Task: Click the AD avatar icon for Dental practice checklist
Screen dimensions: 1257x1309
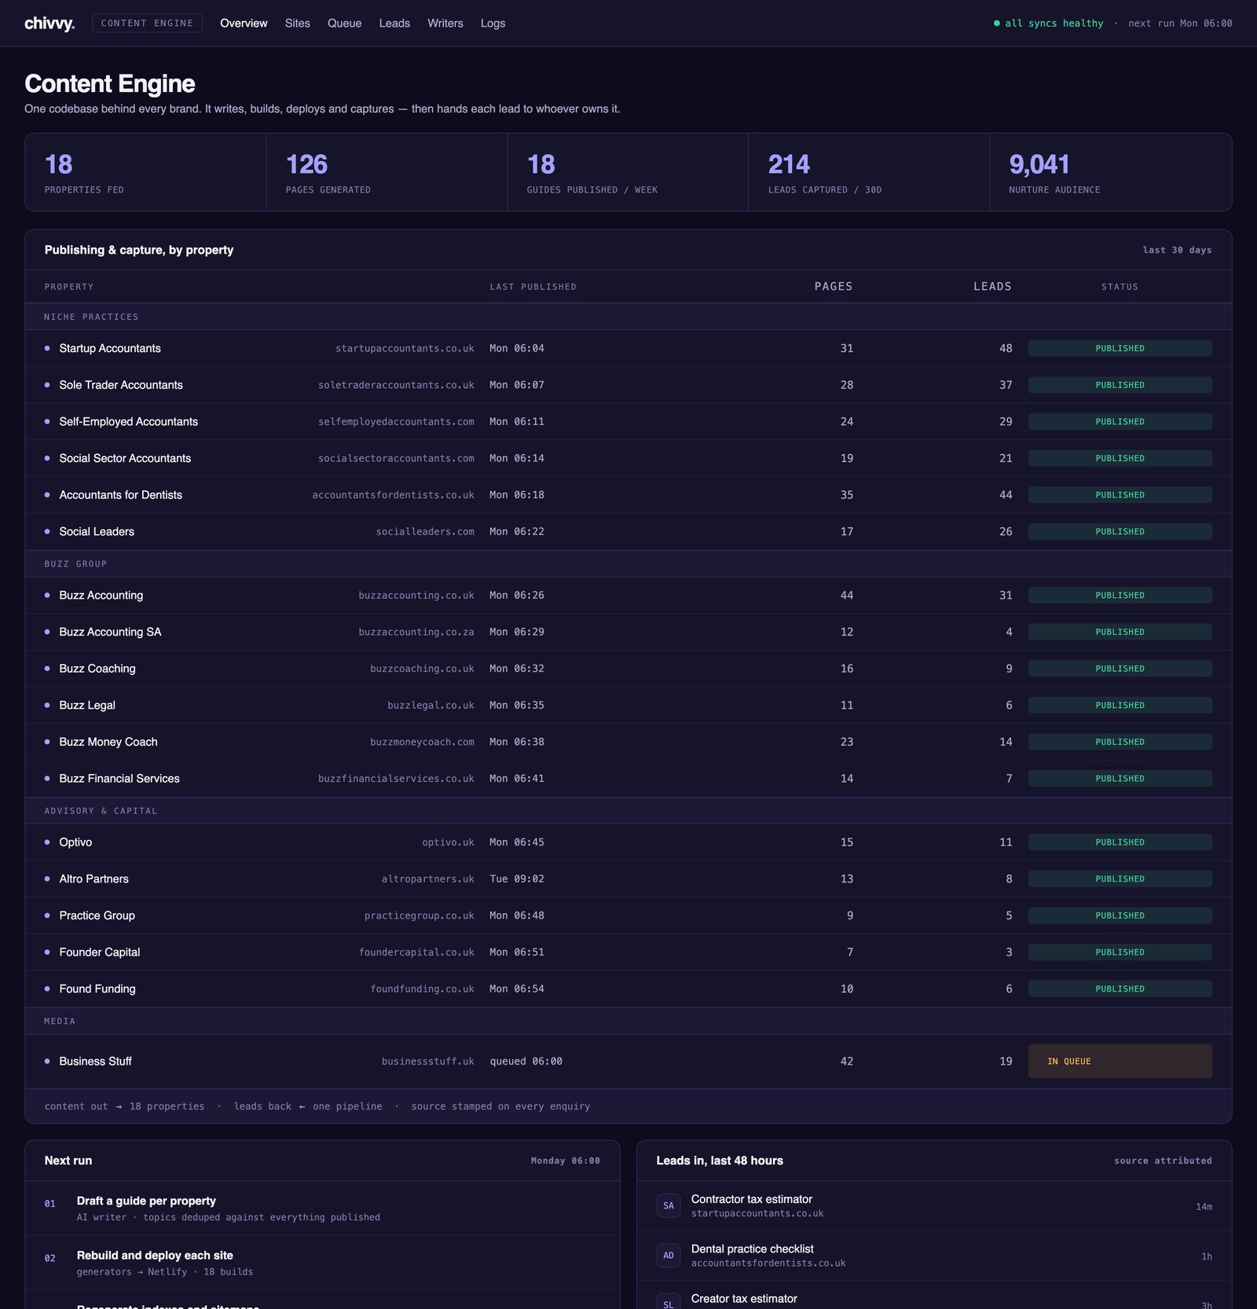Action: pyautogui.click(x=669, y=1256)
